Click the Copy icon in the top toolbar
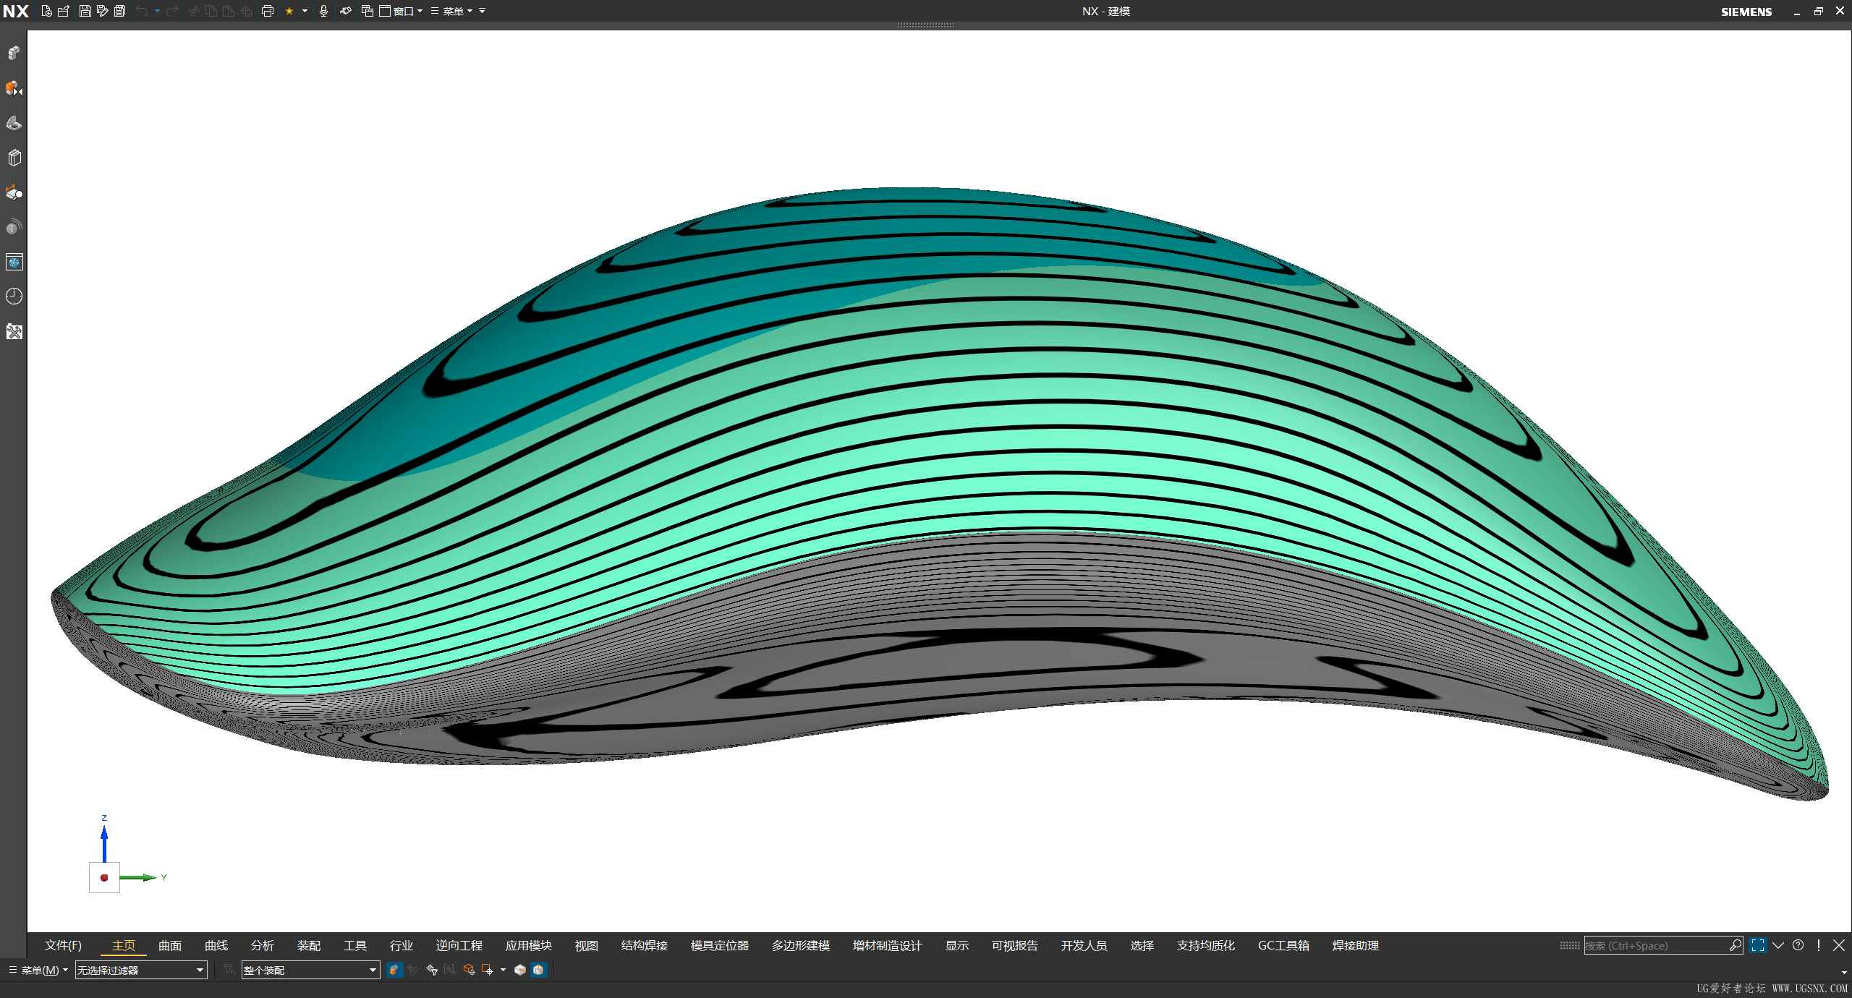Image resolution: width=1852 pixels, height=998 pixels. click(211, 11)
